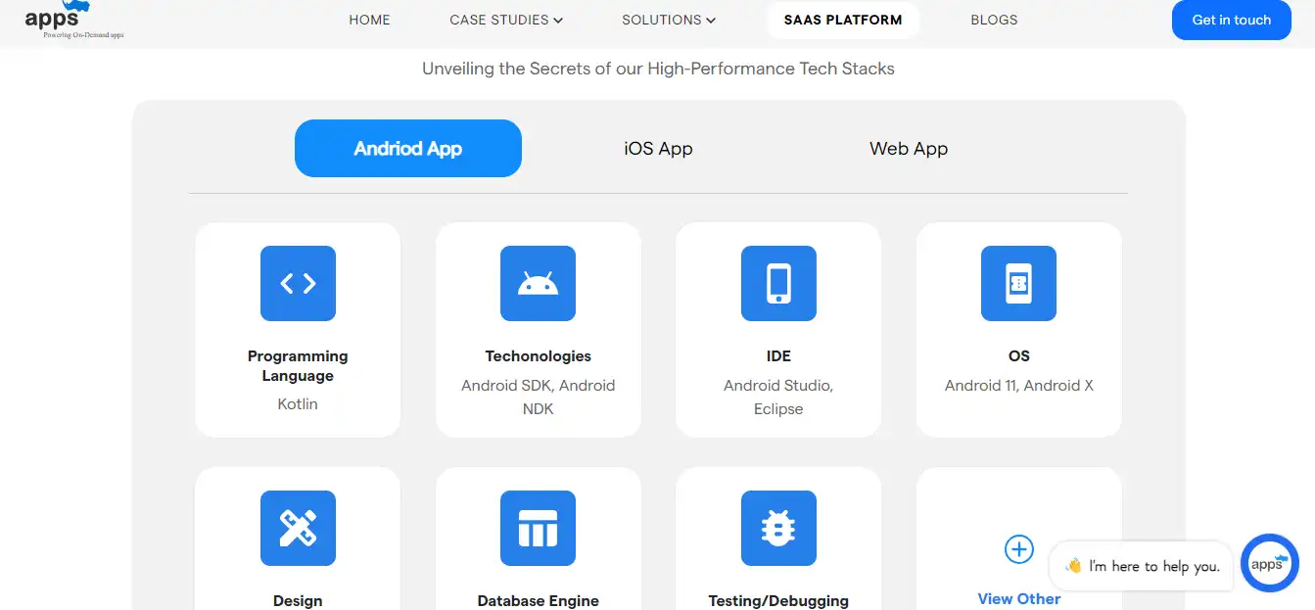Open the Blogs nav item
The height and width of the screenshot is (610, 1315).
[994, 20]
